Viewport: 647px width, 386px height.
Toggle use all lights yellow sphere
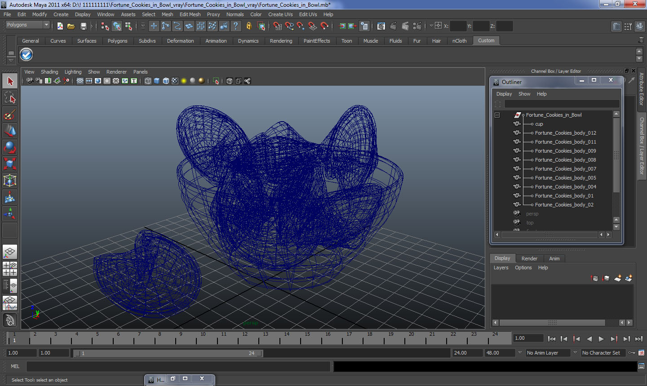pos(184,81)
